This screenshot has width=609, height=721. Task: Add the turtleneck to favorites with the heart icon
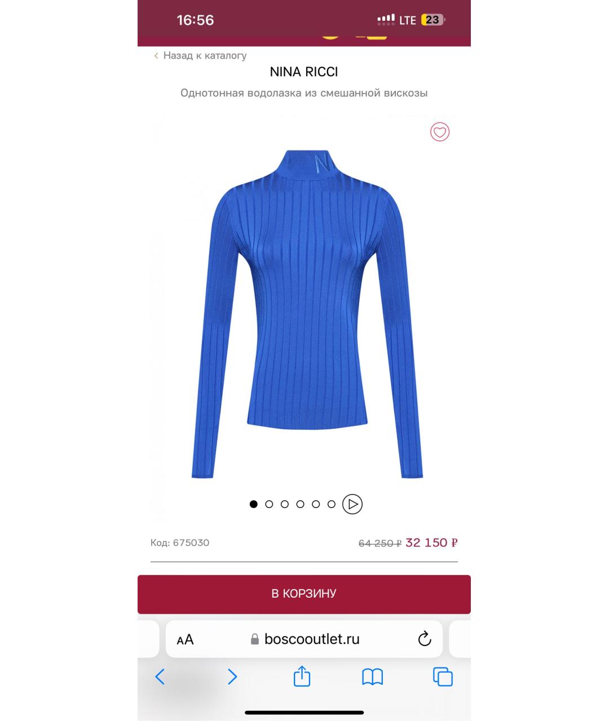point(440,132)
